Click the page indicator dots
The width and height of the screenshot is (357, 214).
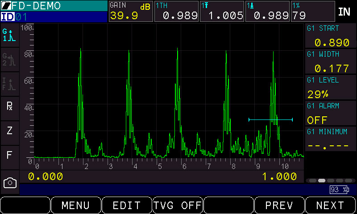331,181
